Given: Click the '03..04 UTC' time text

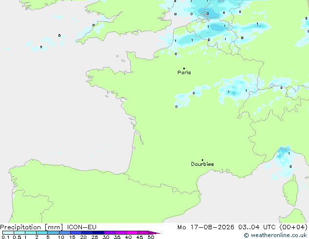Looking at the screenshot, I should tap(257, 227).
